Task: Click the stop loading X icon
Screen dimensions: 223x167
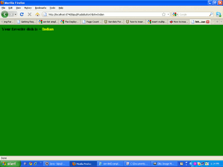Action: (29, 14)
